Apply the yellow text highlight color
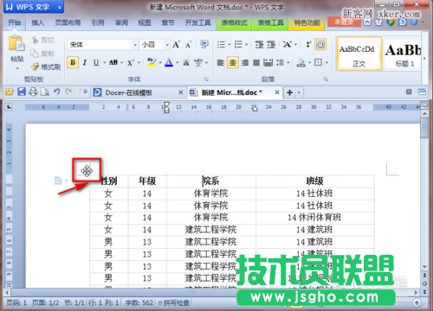The height and width of the screenshot is (311, 433). coord(152,62)
